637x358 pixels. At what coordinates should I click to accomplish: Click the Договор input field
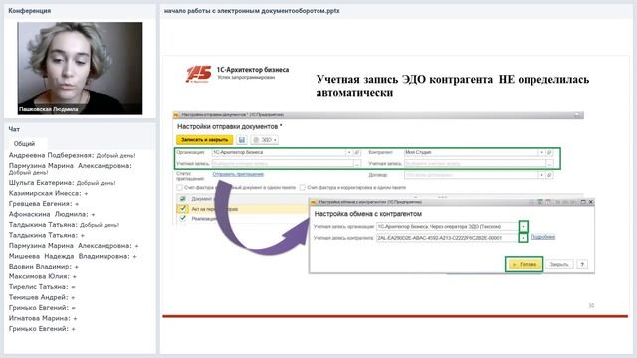pyautogui.click(x=472, y=175)
